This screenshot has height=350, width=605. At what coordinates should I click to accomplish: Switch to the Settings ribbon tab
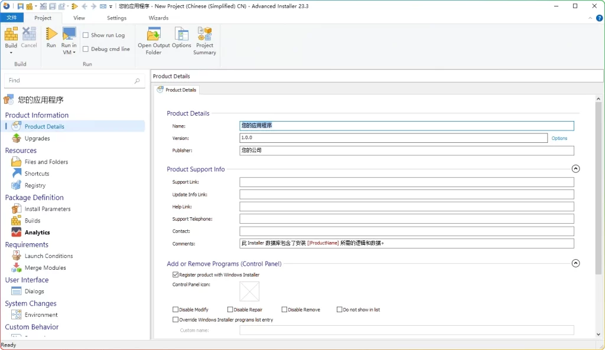(x=116, y=18)
